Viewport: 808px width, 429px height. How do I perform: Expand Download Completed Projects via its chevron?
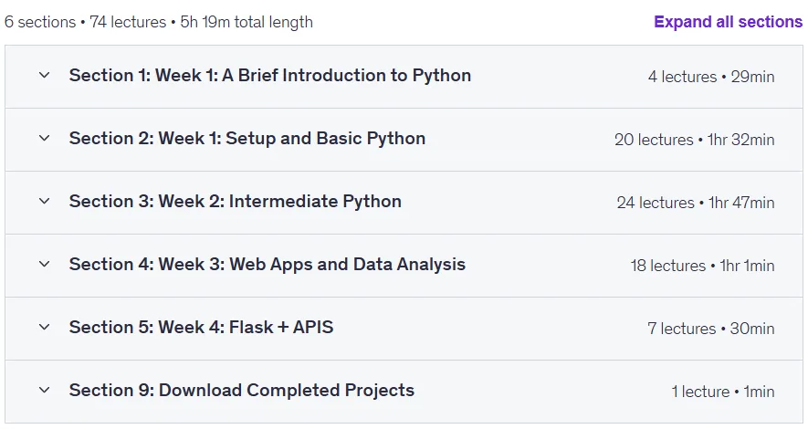pos(45,391)
